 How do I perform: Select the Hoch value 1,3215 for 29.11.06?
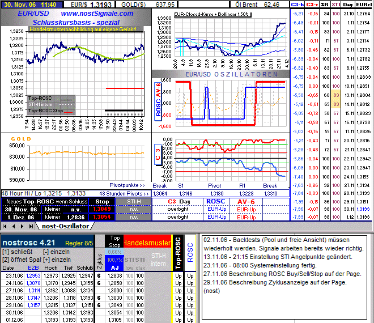pyautogui.click(x=51, y=305)
